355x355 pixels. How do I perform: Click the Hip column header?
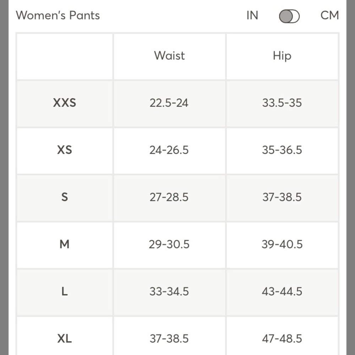click(282, 56)
